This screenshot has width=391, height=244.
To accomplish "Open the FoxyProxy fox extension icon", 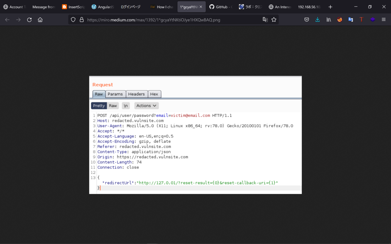I will click(x=340, y=20).
